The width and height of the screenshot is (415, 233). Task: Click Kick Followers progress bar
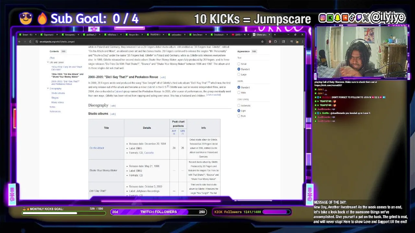tap(277, 212)
